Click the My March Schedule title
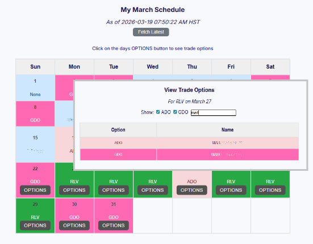This screenshot has width=313, height=244. (x=153, y=10)
